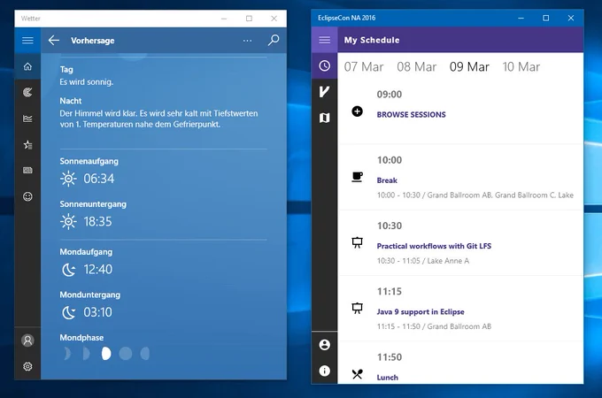Click presentation icon for Git LFS session
The width and height of the screenshot is (602, 398).
point(357,242)
